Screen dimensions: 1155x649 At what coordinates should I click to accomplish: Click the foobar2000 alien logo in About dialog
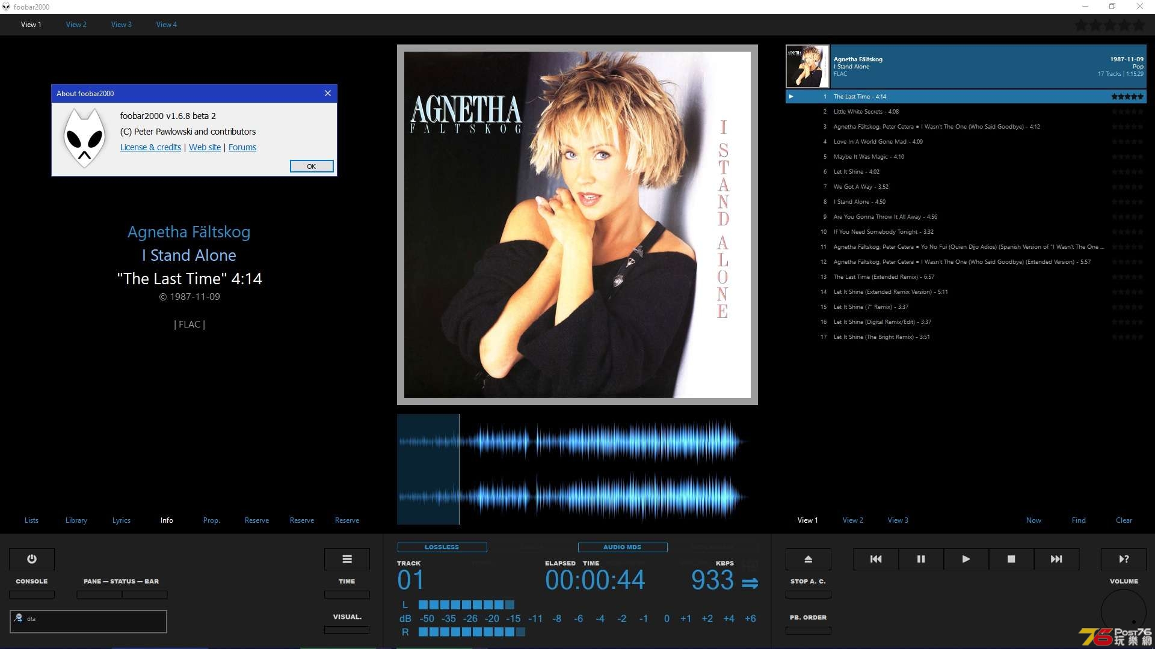point(84,138)
